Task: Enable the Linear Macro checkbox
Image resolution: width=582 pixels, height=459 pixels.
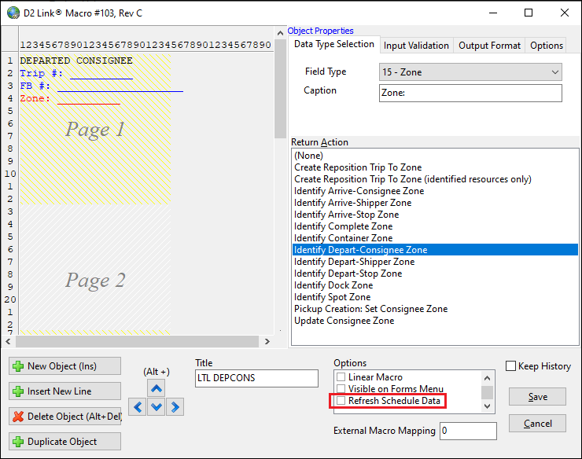Action: point(341,377)
